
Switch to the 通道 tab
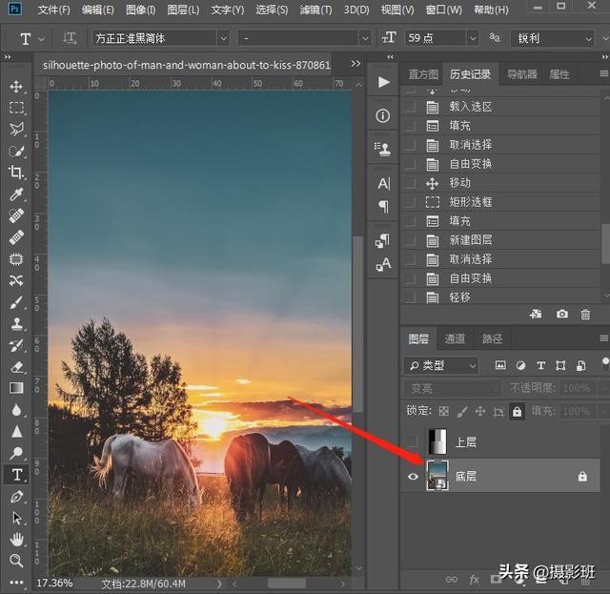tap(455, 338)
